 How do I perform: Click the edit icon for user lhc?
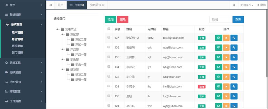(x=218, y=86)
